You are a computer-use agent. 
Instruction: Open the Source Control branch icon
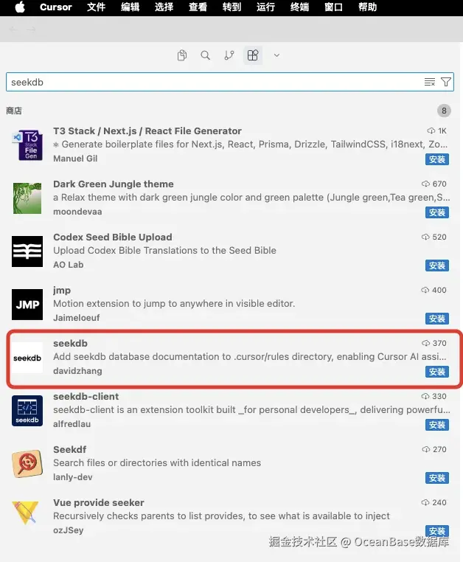229,55
